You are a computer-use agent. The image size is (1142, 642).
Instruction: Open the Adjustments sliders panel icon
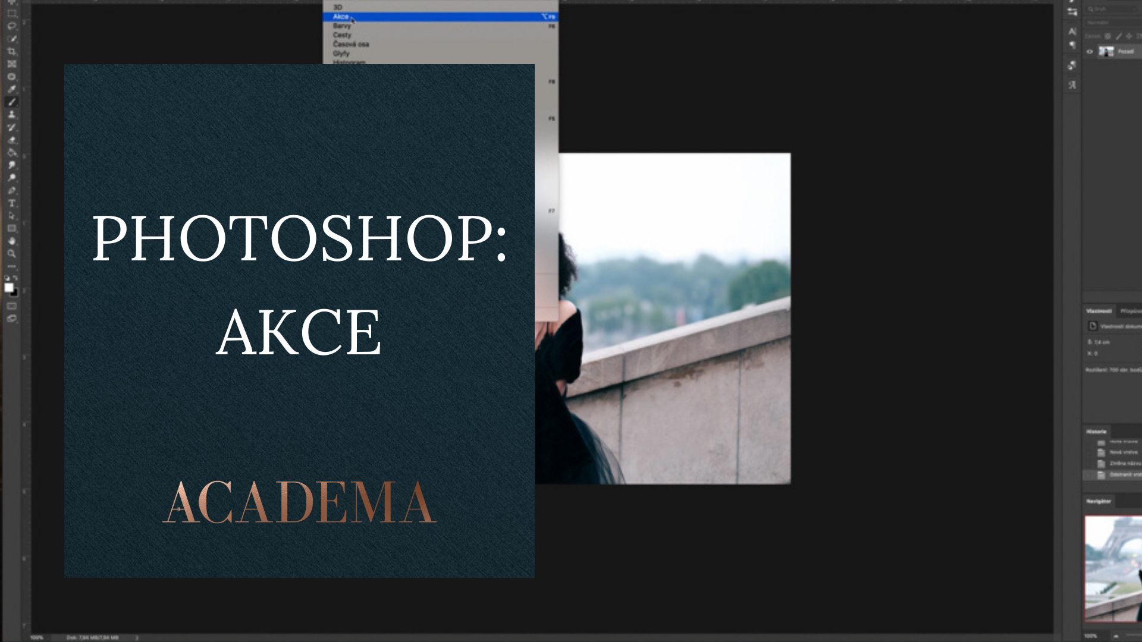click(x=1072, y=12)
